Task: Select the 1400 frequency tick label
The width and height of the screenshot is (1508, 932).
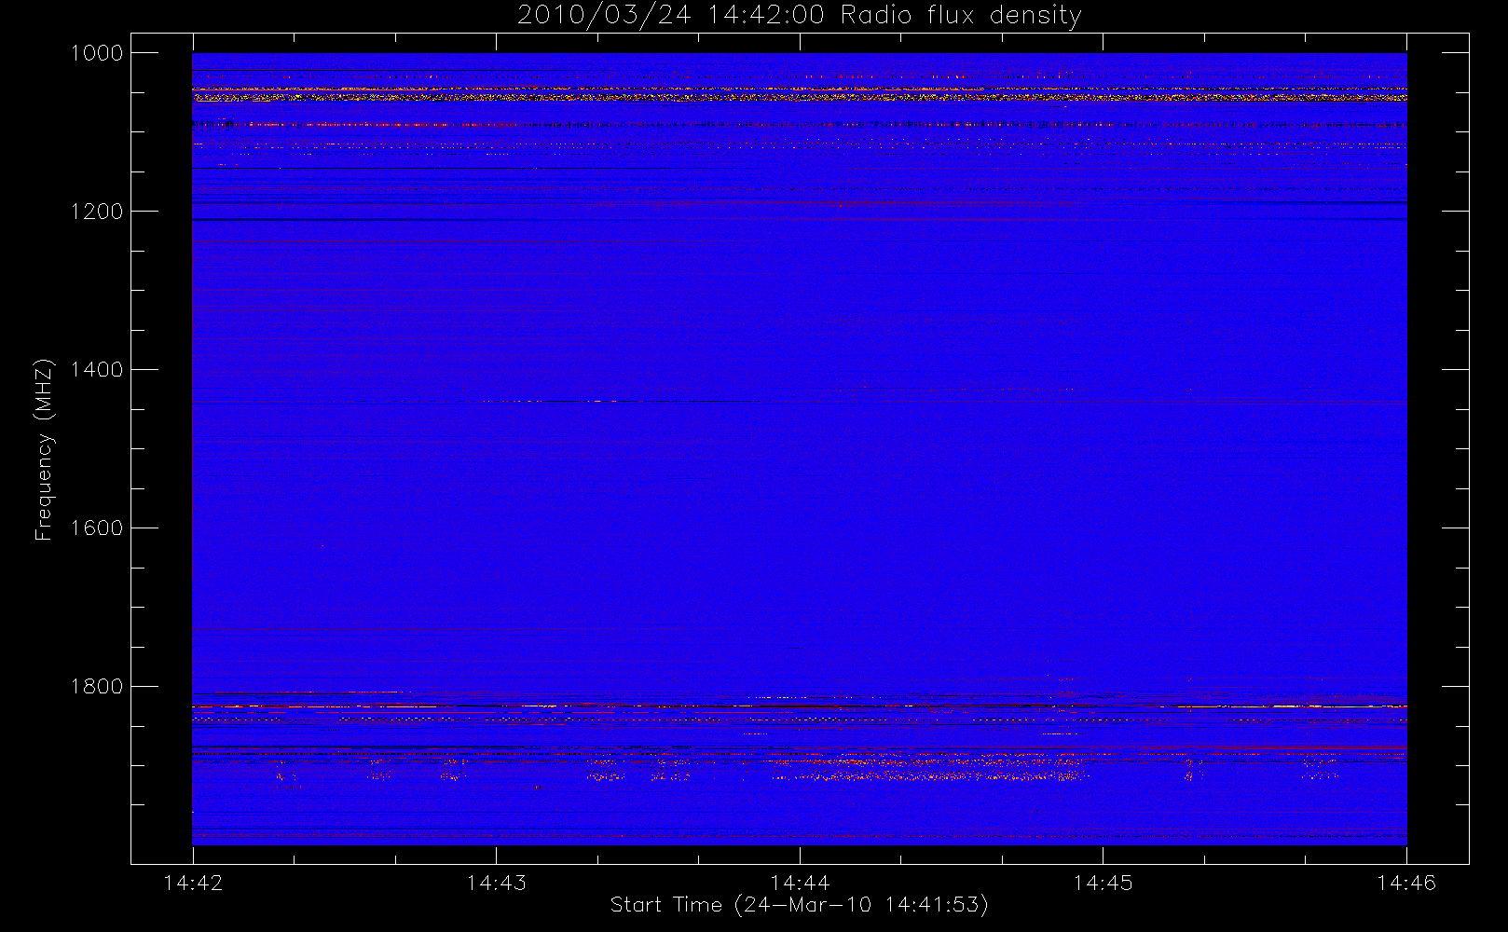Action: (97, 370)
